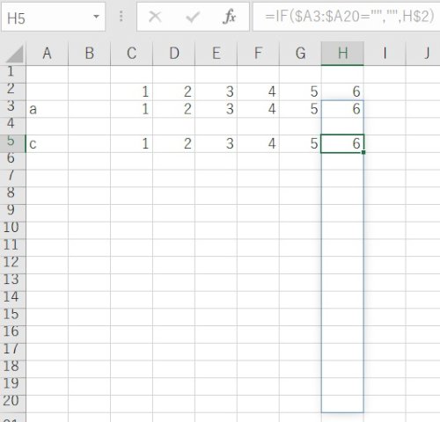Image resolution: width=440 pixels, height=422 pixels.
Task: Open the Insert Function fx icon
Action: tap(230, 17)
